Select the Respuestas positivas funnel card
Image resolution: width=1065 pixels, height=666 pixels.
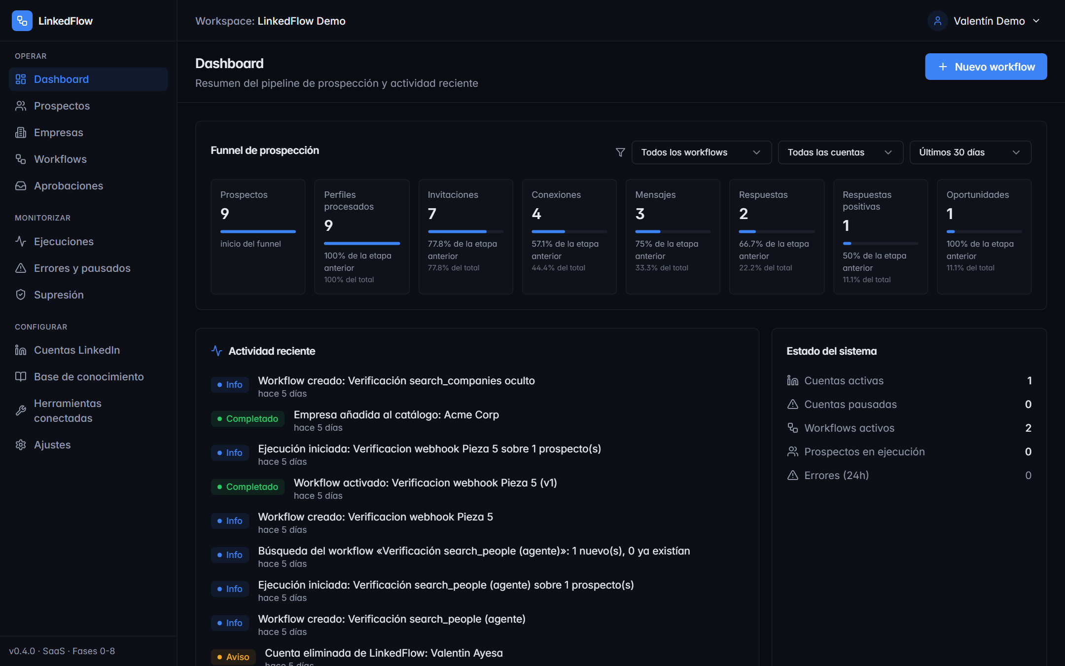(880, 237)
